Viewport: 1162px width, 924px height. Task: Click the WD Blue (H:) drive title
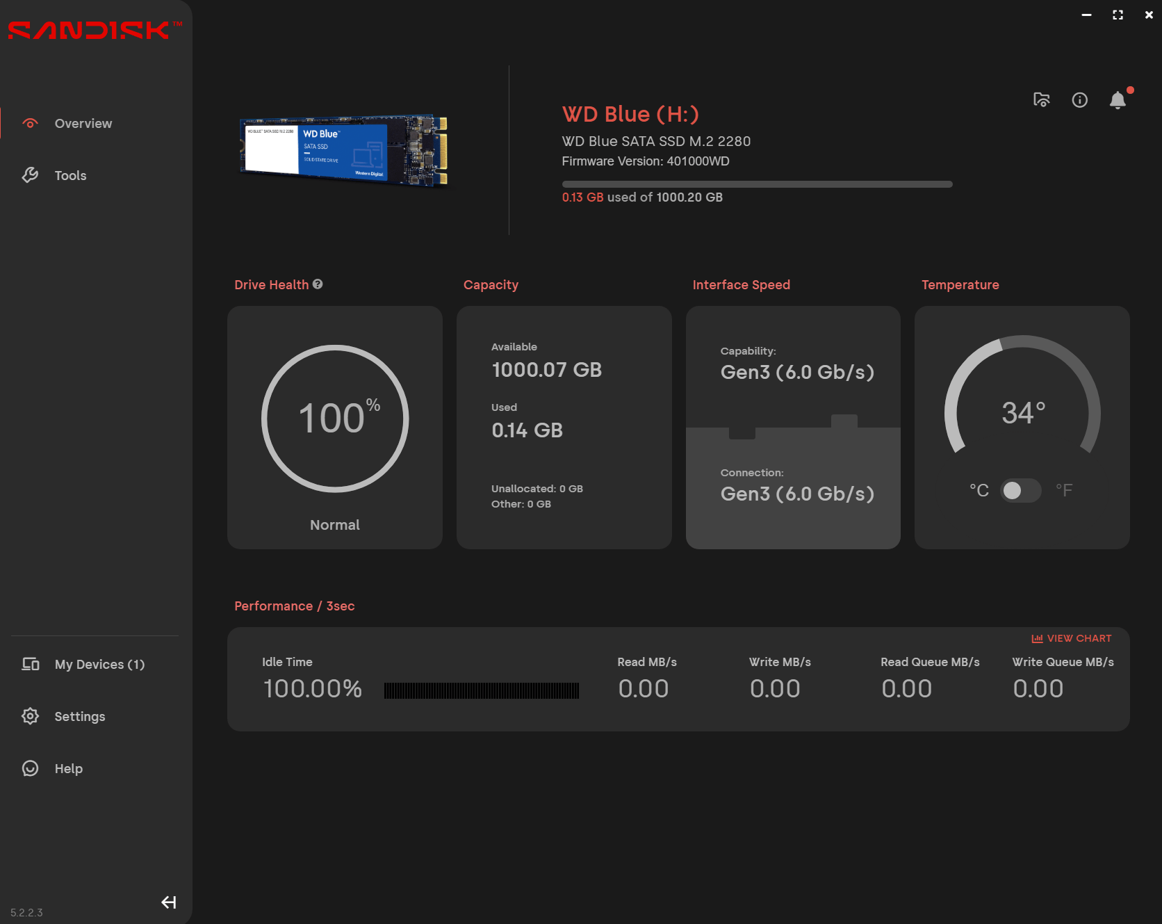[630, 114]
